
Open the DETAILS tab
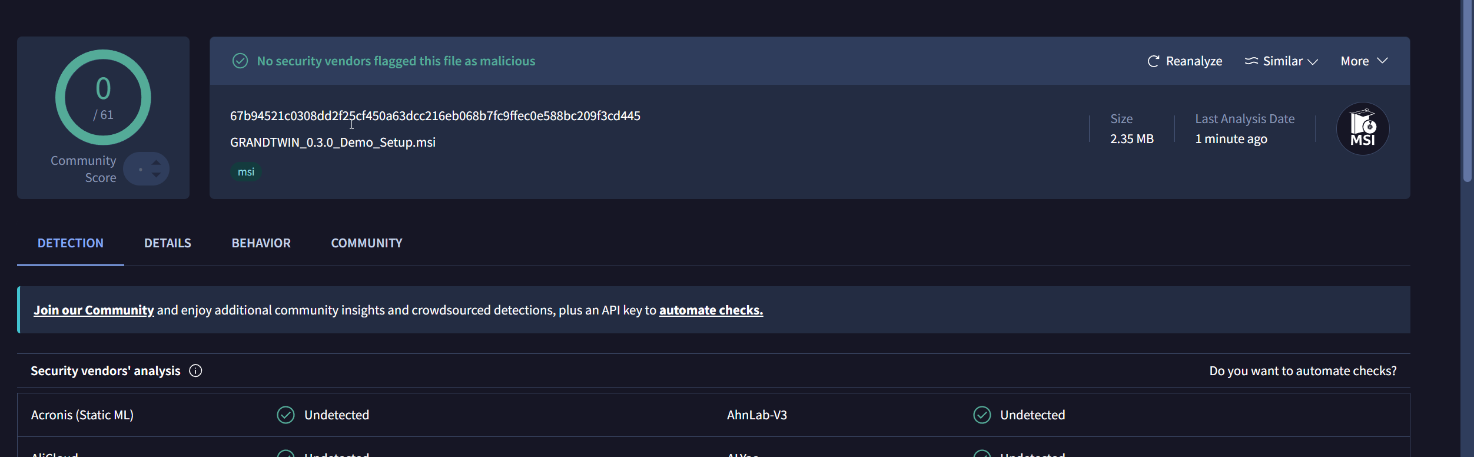(x=168, y=243)
